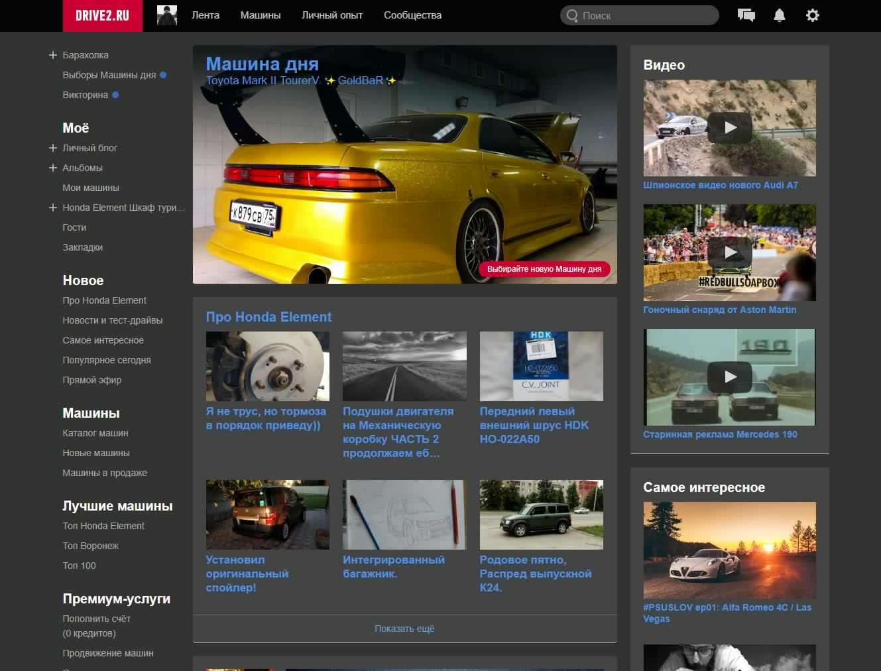Open Каталог машин link

[95, 433]
